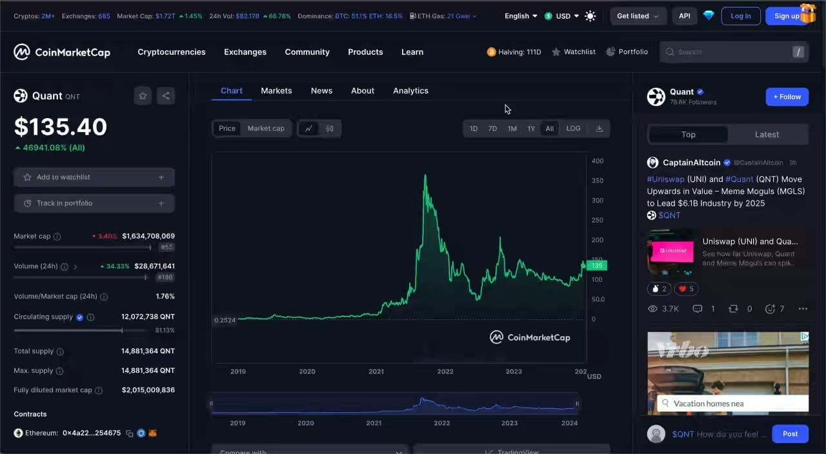Open the Uniswap article thumbnail
This screenshot has width=826, height=454.
coord(671,252)
